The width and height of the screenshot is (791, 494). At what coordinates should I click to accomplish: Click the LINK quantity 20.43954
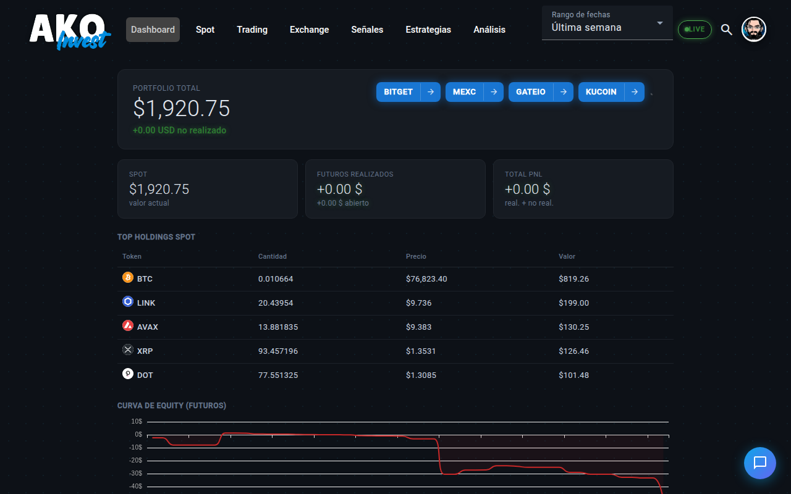[x=276, y=303]
